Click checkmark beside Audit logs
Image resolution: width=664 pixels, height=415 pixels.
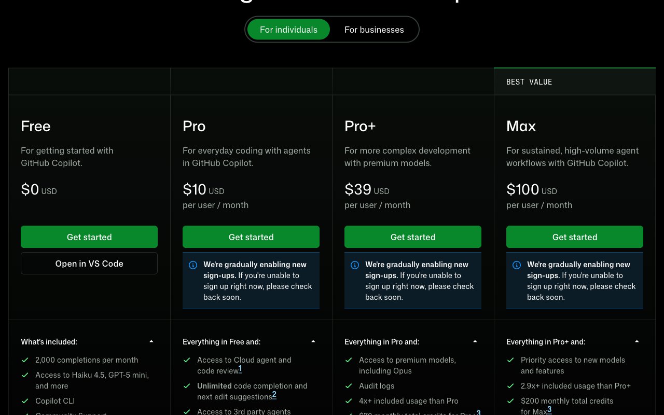point(349,385)
